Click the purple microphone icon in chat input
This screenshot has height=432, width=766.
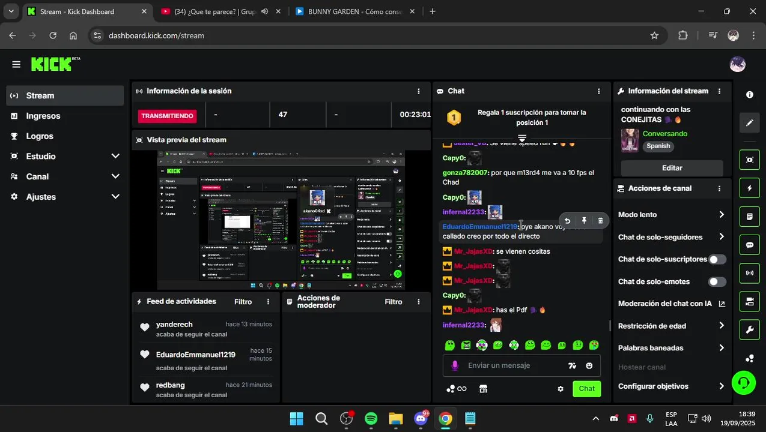pos(455,365)
